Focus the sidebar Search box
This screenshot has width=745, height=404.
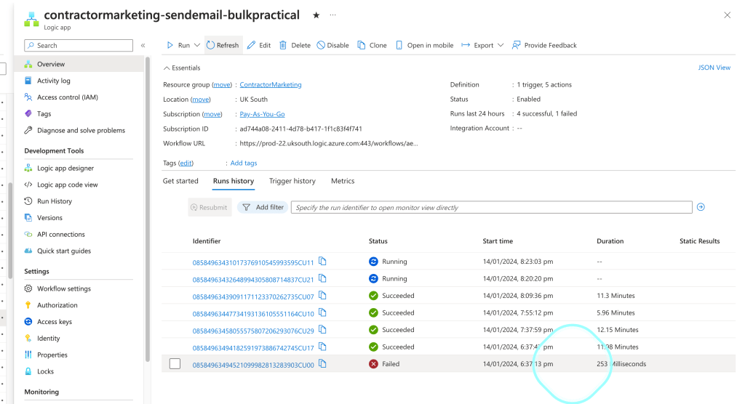[x=79, y=46]
